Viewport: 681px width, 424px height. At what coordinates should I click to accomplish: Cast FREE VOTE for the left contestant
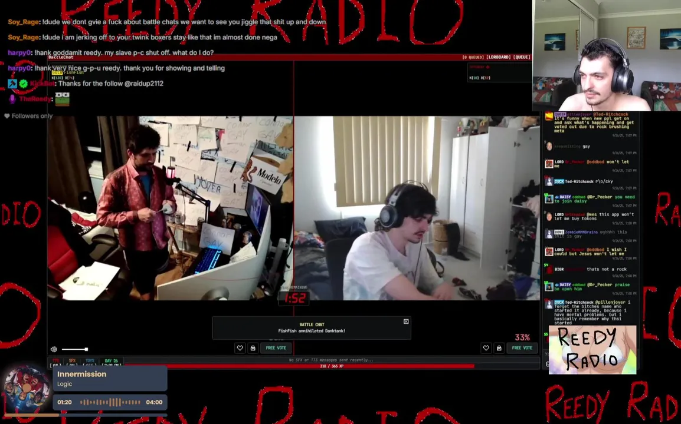276,347
